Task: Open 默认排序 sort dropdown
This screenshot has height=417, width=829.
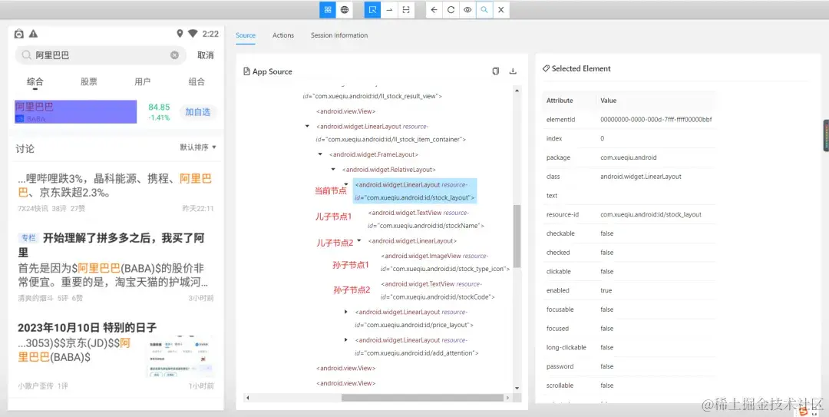Action: [x=198, y=147]
